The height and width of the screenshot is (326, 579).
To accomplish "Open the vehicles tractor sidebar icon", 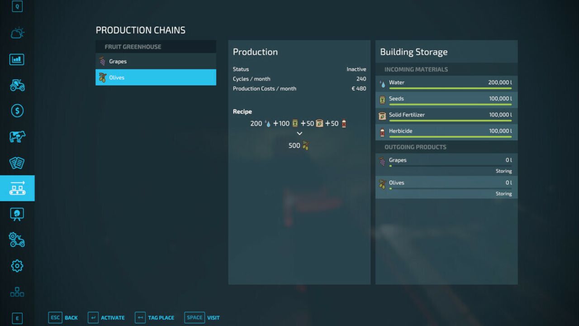I will click(17, 85).
